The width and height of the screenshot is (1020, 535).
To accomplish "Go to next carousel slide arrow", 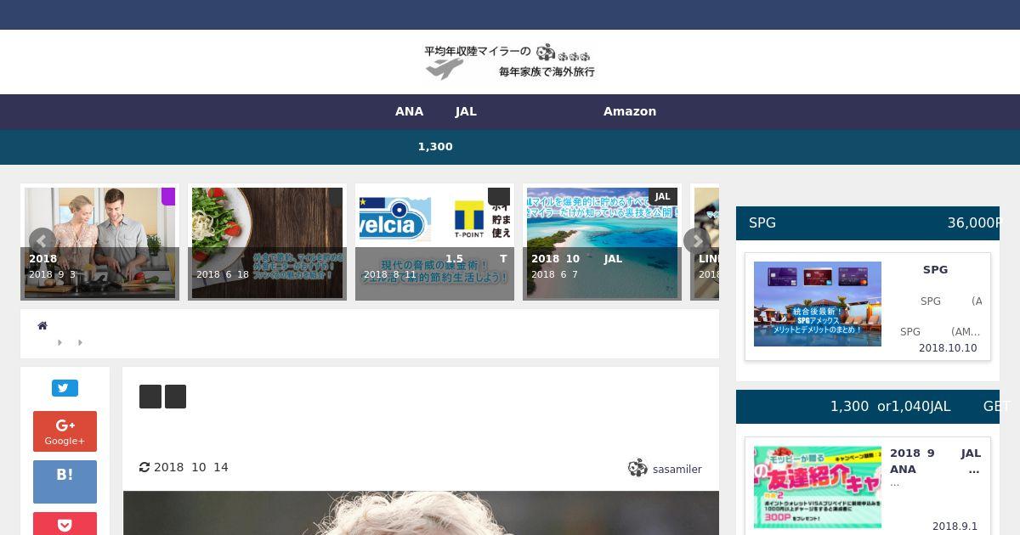I will tap(697, 241).
